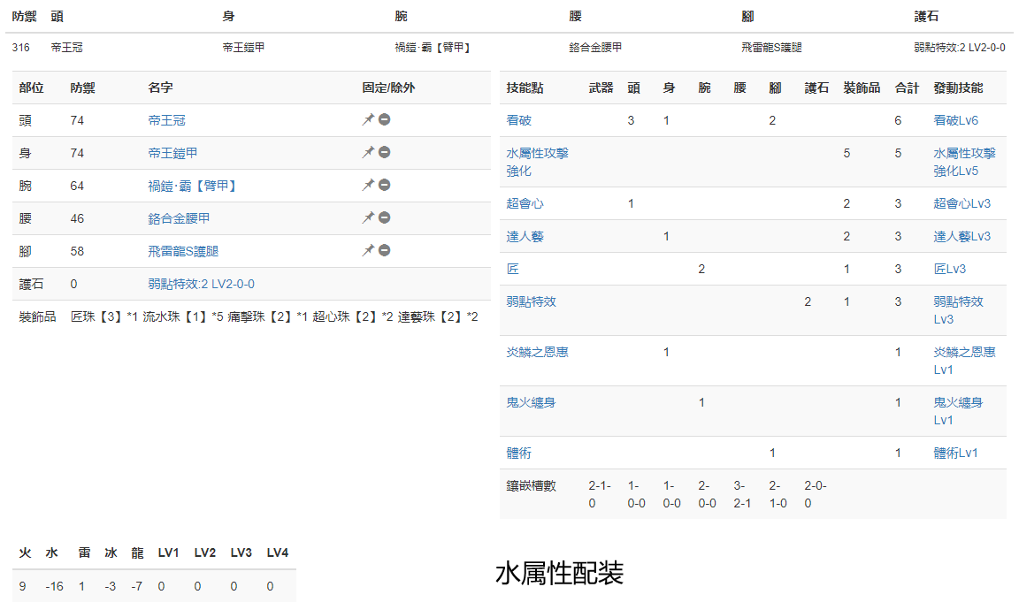Select the 鉻合金腰甲 text in top summary row
1019x602 pixels.
tap(595, 48)
